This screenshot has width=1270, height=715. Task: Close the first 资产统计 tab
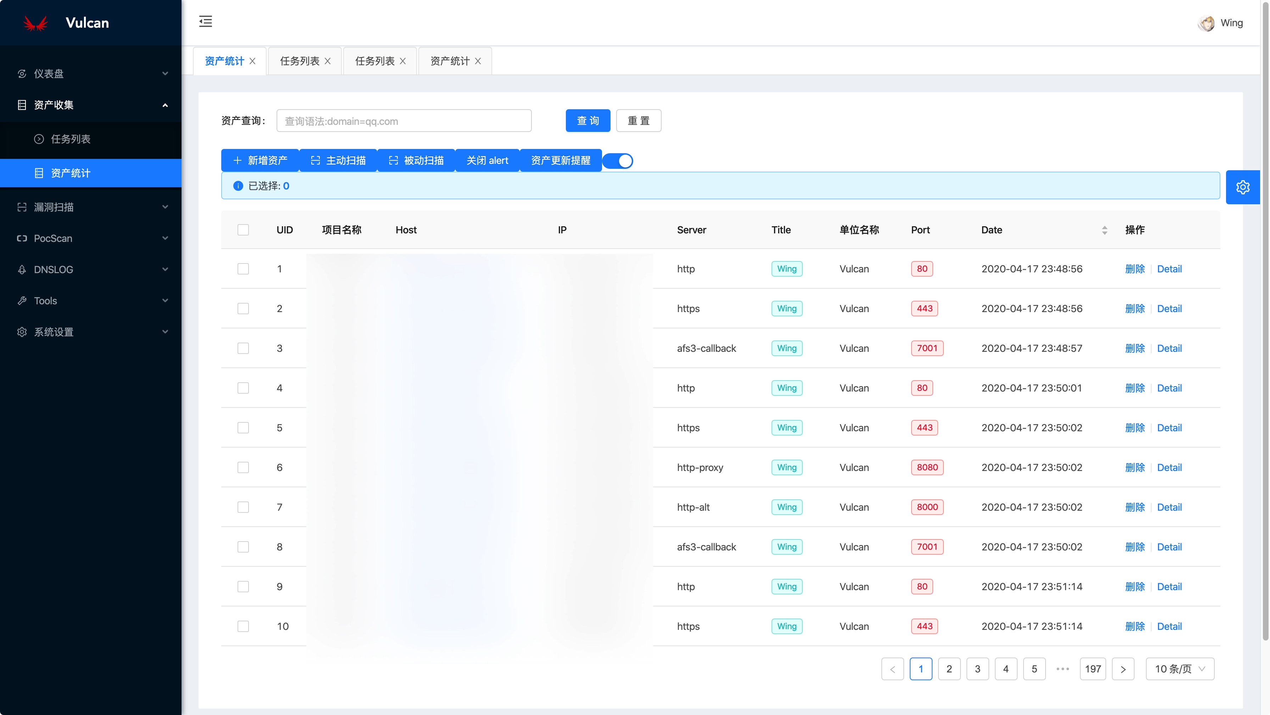click(x=252, y=61)
